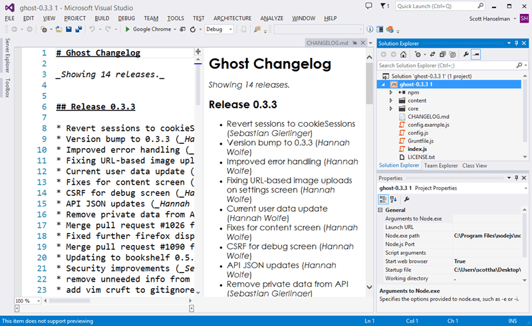The height and width of the screenshot is (326, 532).
Task: Click the Show All Files icon
Action: point(453,54)
